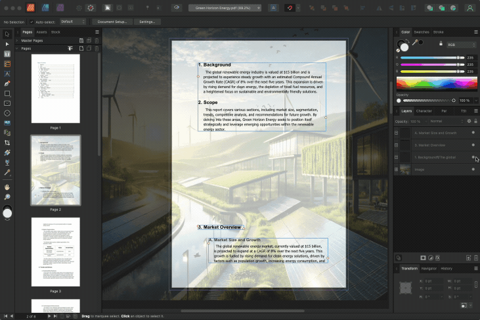Viewport: 480px width, 320px height.
Task: Open snapping options dropdown arrow
Action: 298,8
